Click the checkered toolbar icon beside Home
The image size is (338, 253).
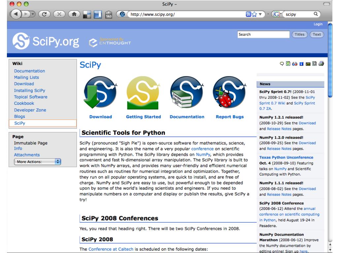coord(87,14)
